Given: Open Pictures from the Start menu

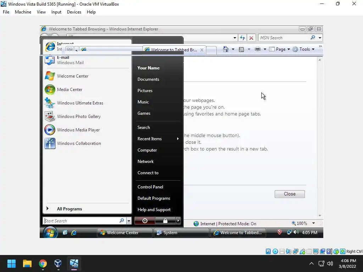Looking at the screenshot, I should click(145, 91).
